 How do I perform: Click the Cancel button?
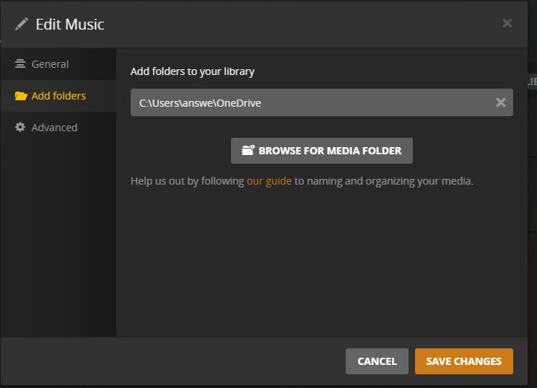pos(377,361)
